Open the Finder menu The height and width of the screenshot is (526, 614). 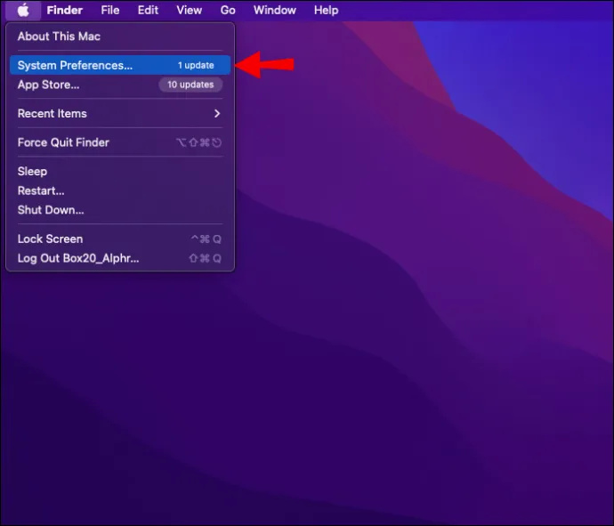point(65,10)
